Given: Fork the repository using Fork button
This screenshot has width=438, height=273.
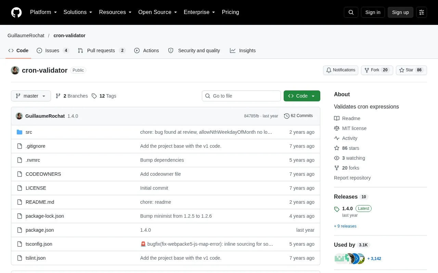Looking at the screenshot, I should coord(377,70).
